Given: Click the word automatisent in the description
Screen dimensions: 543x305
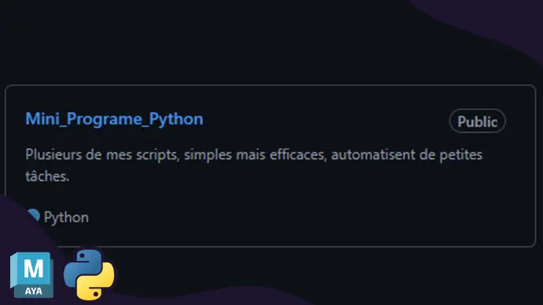Looking at the screenshot, I should 372,155.
